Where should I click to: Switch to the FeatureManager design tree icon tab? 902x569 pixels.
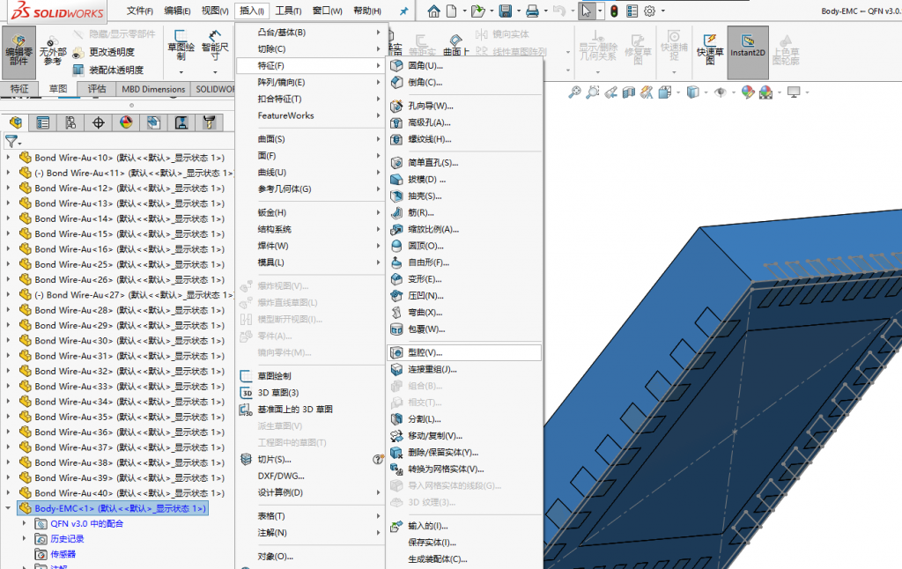point(16,122)
